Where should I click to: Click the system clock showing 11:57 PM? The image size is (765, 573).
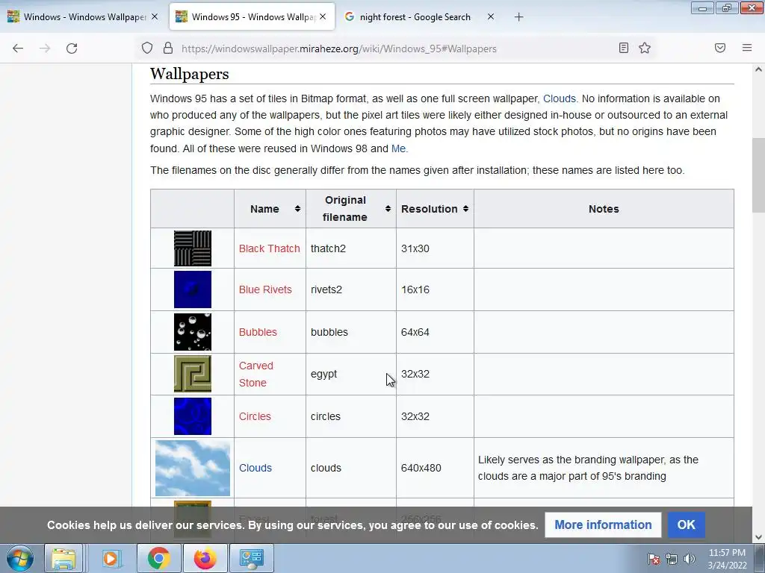click(x=727, y=559)
